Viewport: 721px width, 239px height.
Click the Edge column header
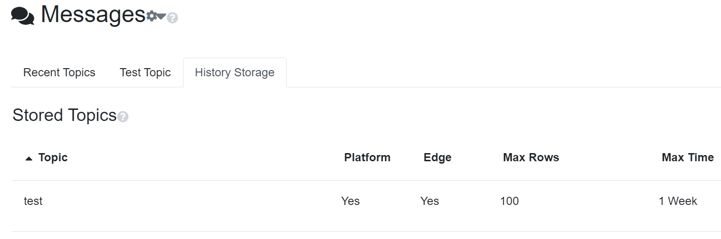(x=437, y=157)
